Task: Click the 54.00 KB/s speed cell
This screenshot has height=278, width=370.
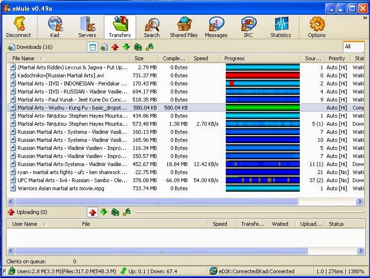Action: coord(206,180)
